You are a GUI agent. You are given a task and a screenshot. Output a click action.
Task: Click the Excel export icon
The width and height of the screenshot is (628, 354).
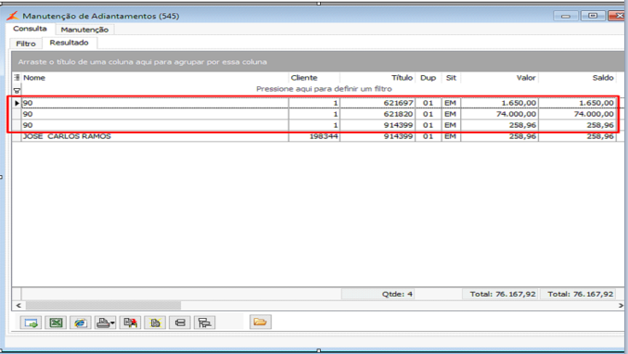click(56, 322)
